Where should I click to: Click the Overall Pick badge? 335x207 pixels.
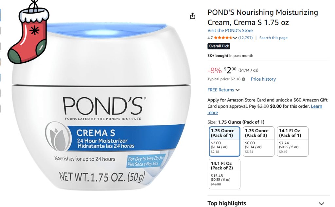point(219,46)
